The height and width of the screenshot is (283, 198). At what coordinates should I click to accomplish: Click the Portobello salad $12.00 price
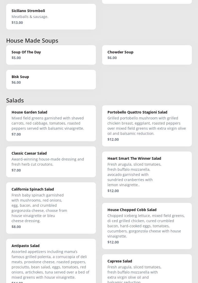coord(113,139)
